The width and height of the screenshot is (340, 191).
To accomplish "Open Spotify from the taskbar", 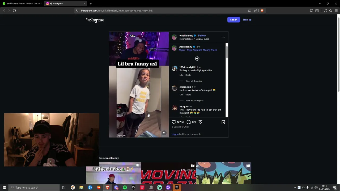I will (x=125, y=188).
